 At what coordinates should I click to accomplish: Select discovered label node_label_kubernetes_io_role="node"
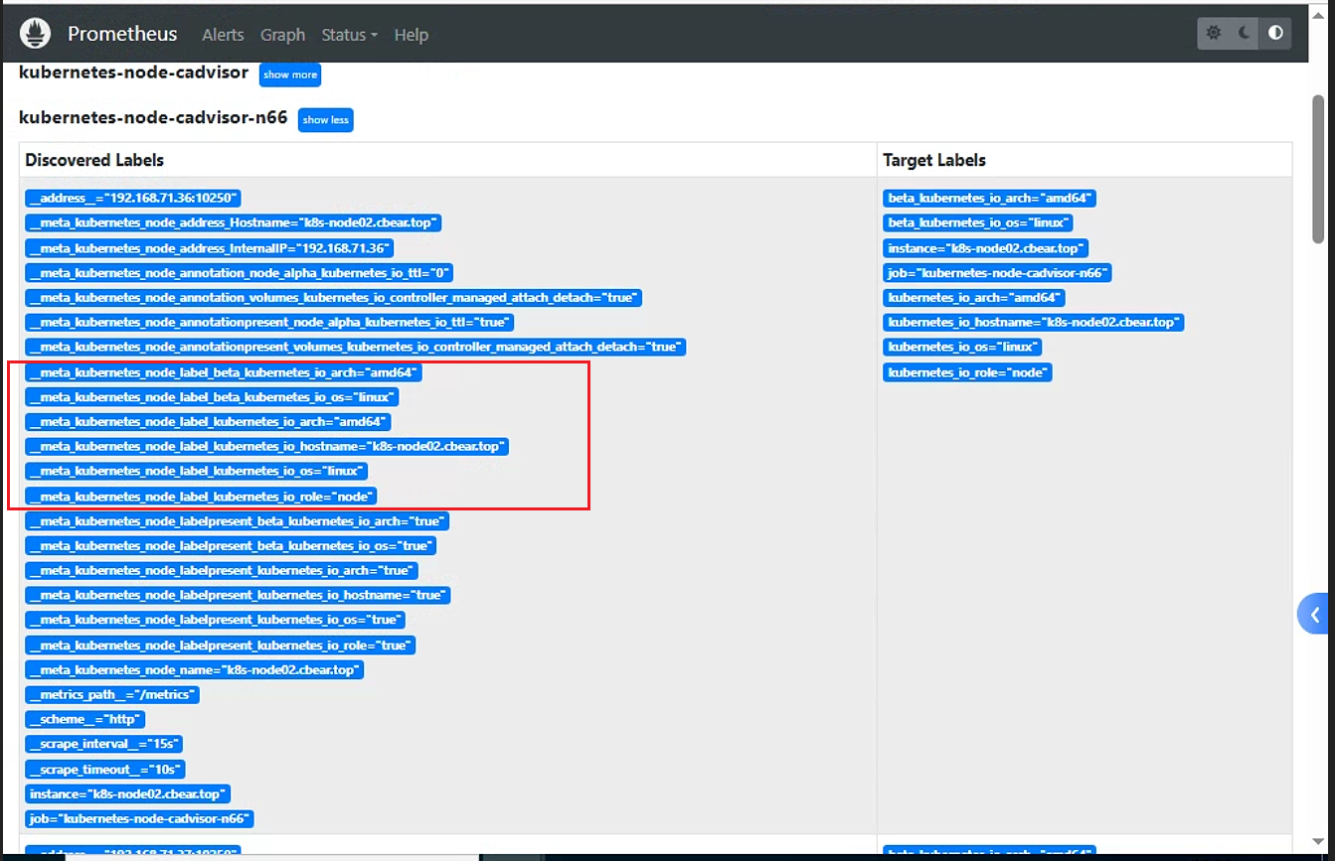click(x=201, y=497)
